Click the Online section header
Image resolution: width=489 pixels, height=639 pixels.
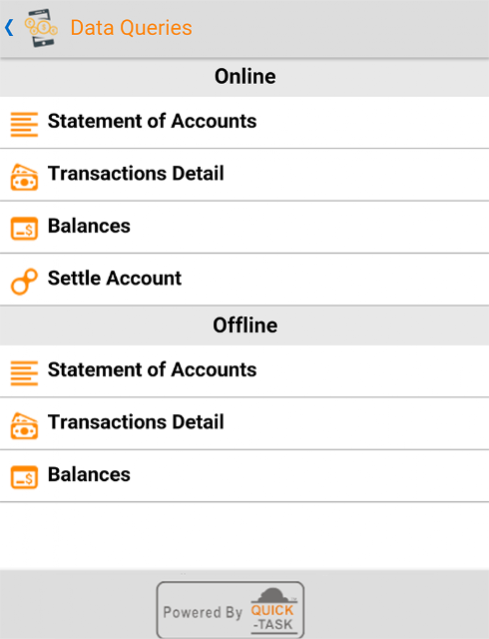[x=244, y=77]
